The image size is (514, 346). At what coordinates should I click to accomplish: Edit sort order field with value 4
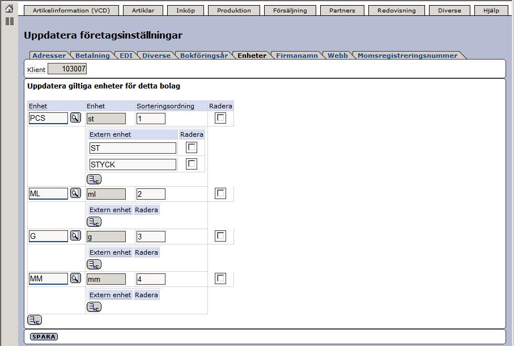(151, 279)
